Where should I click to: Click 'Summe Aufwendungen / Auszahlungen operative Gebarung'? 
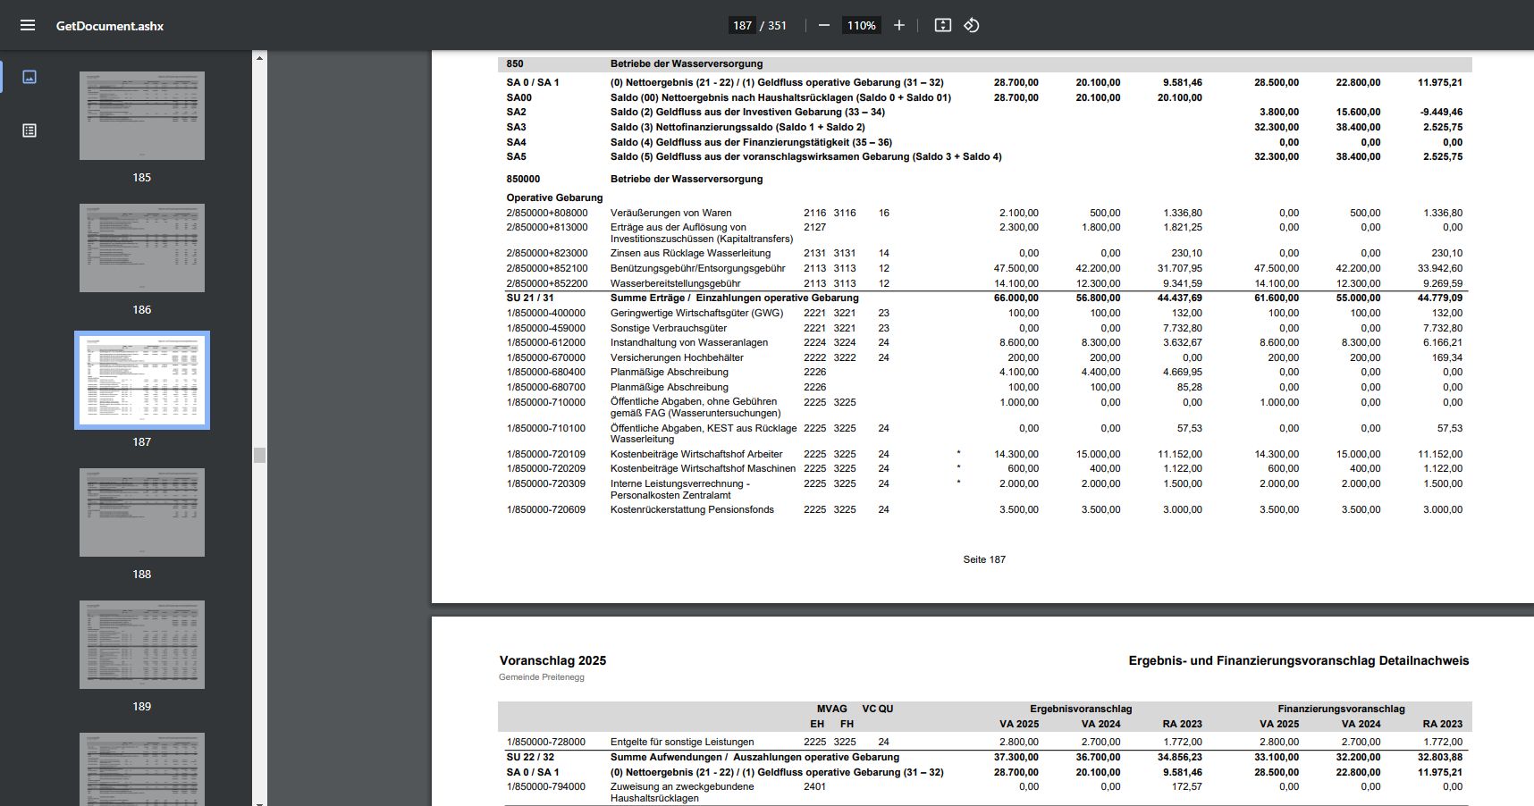[x=754, y=757]
